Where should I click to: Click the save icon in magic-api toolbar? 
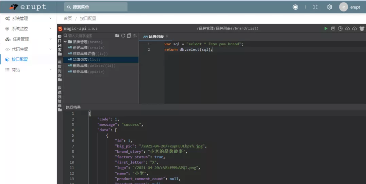(x=333, y=29)
